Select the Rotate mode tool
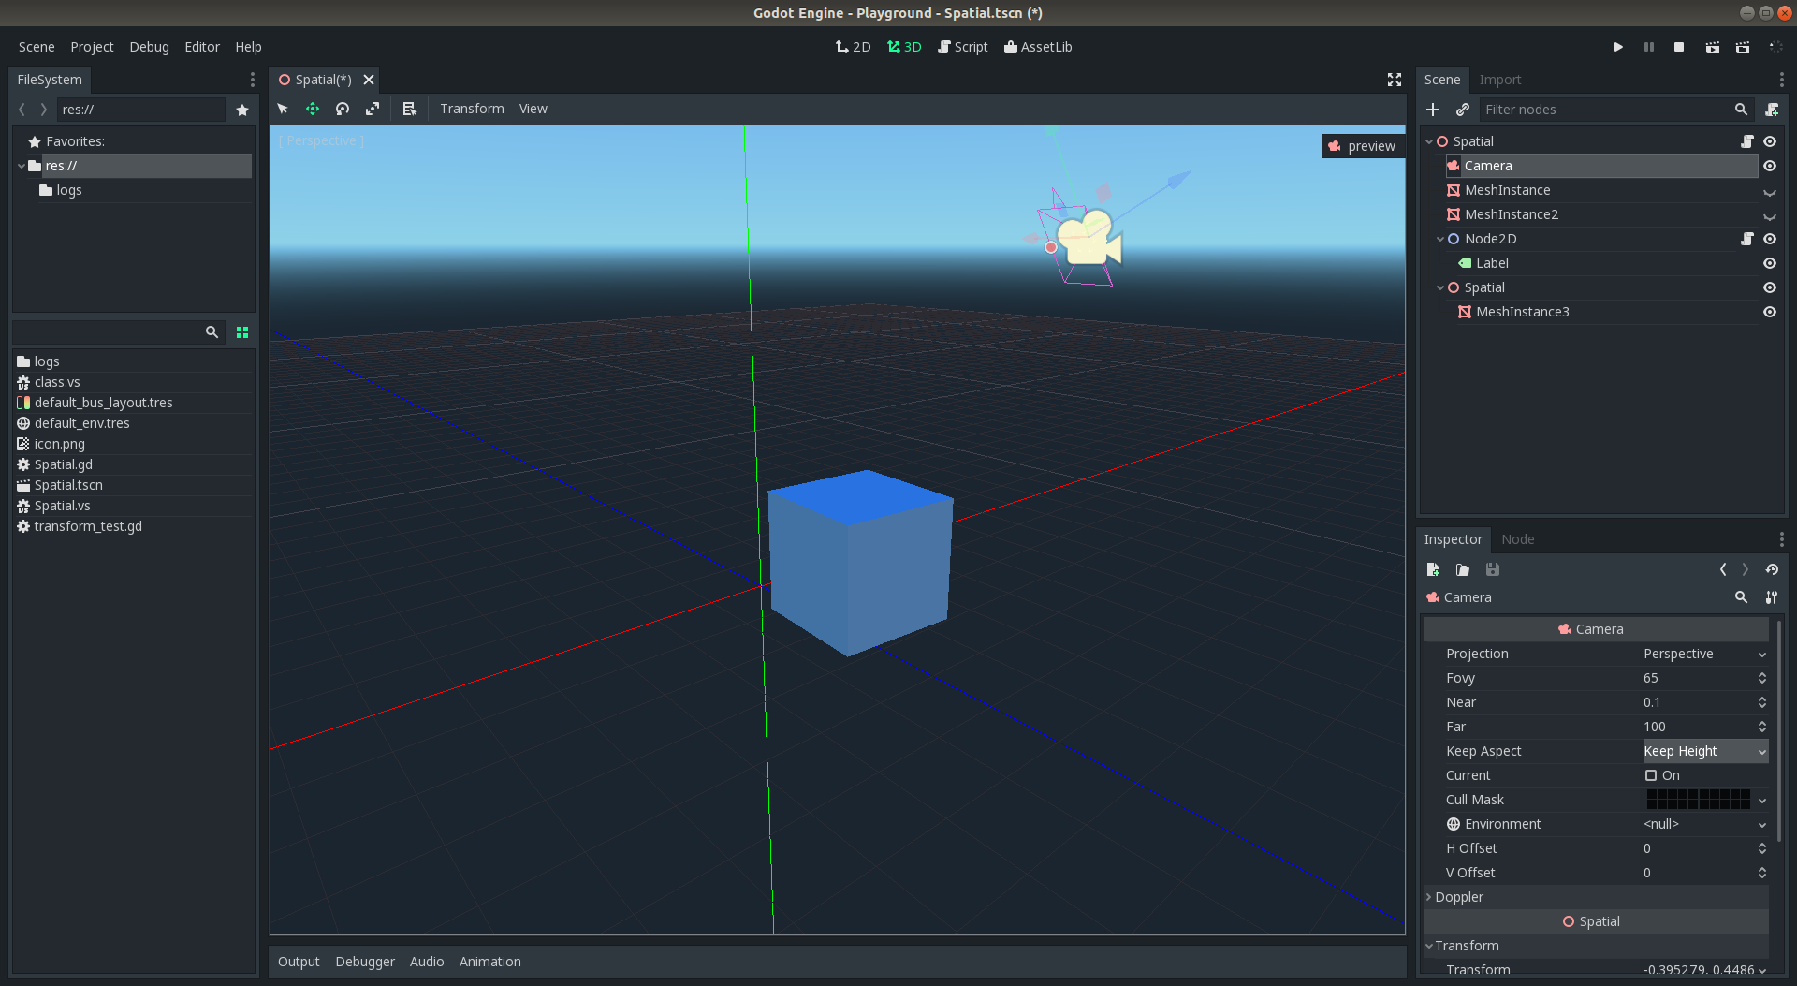 pyautogui.click(x=343, y=108)
